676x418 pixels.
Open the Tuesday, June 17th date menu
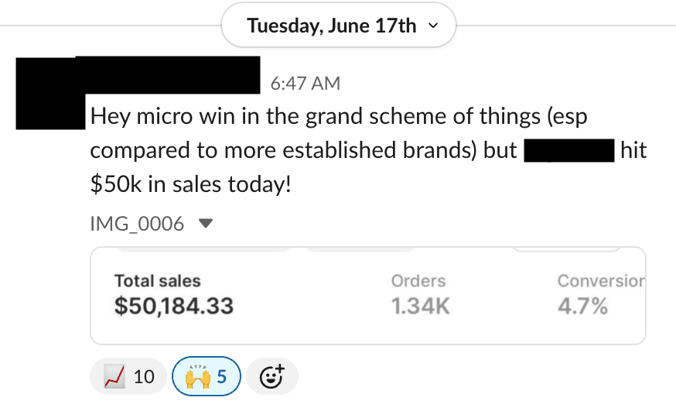click(332, 26)
